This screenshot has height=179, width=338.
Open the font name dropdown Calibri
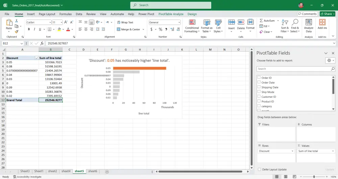50,22
